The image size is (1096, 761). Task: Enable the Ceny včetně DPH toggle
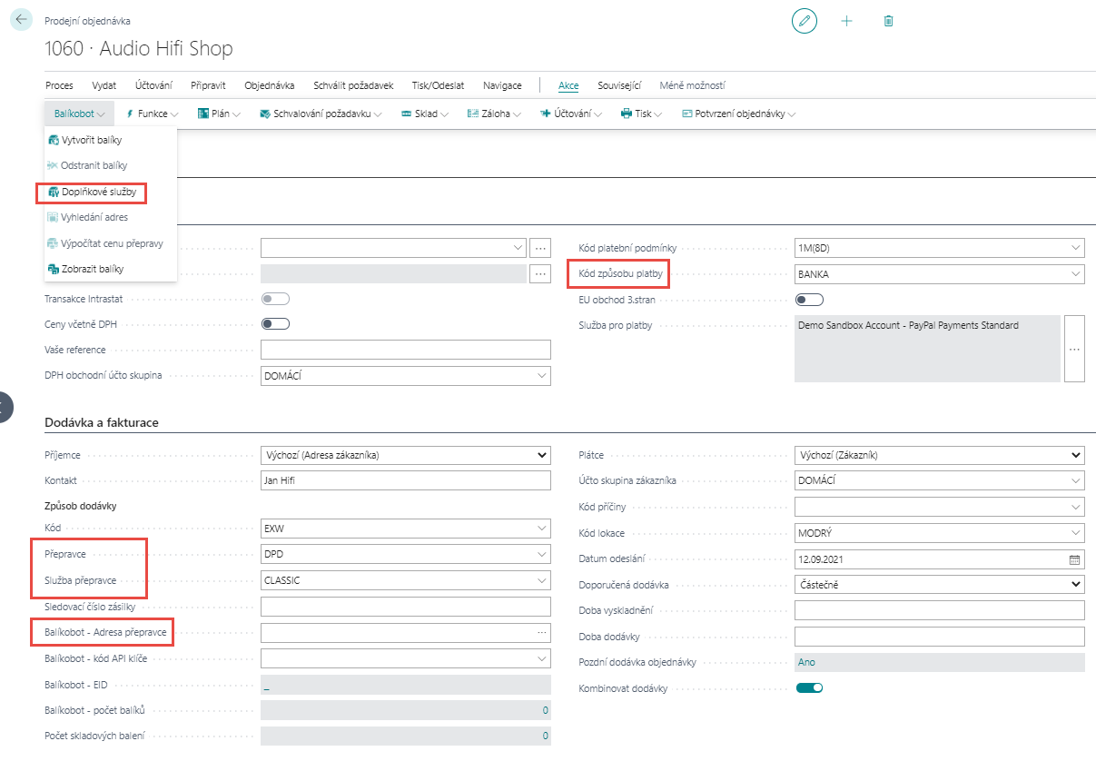(275, 324)
